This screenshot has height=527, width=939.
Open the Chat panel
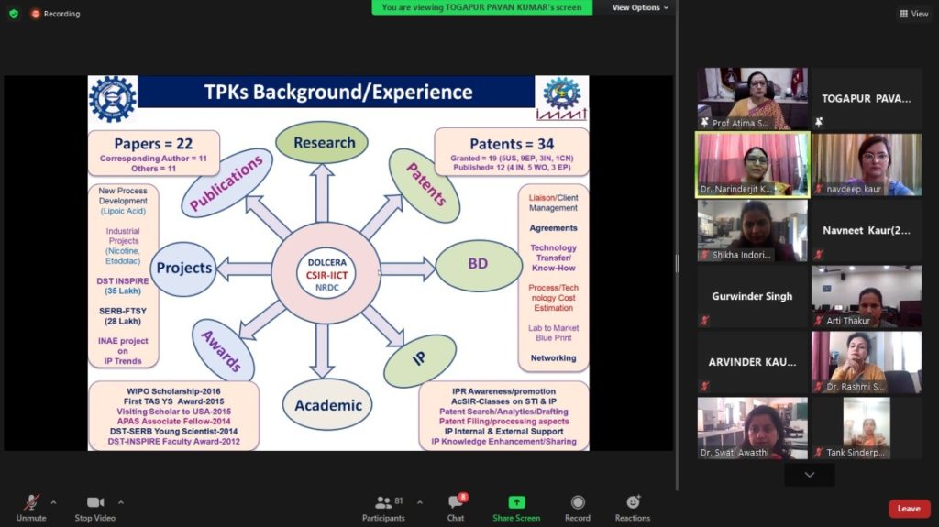[456, 508]
